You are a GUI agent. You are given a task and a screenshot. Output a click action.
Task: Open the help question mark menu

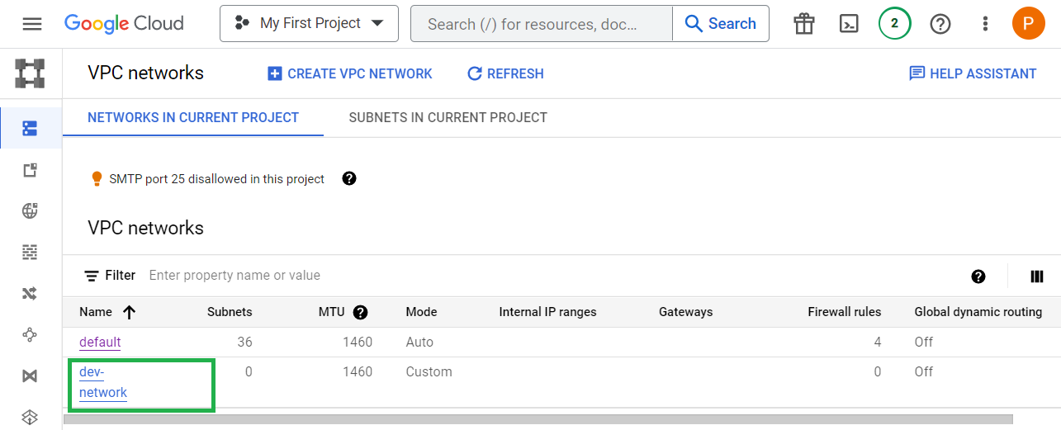940,24
